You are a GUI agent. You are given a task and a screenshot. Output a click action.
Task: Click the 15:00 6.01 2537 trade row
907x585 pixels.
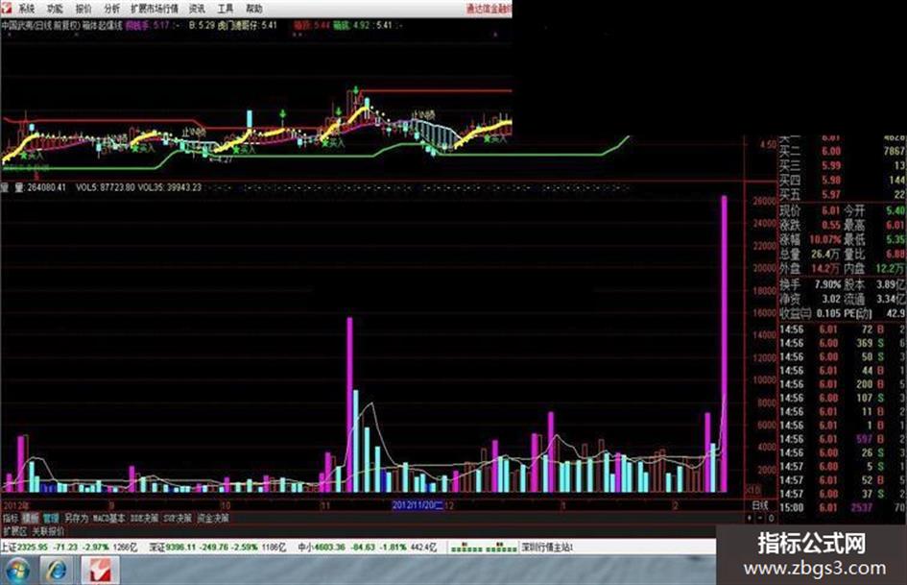(843, 507)
